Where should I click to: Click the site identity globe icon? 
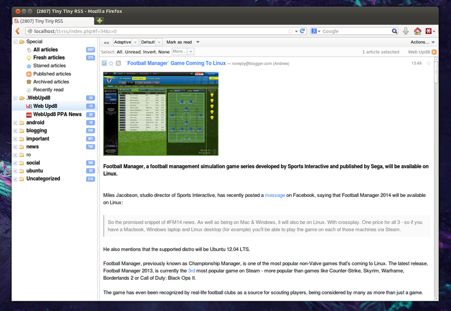click(29, 31)
